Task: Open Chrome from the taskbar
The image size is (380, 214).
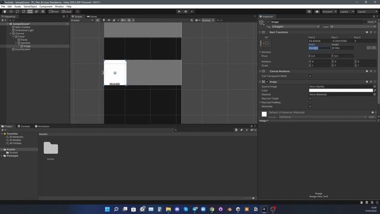Action: pos(212,209)
